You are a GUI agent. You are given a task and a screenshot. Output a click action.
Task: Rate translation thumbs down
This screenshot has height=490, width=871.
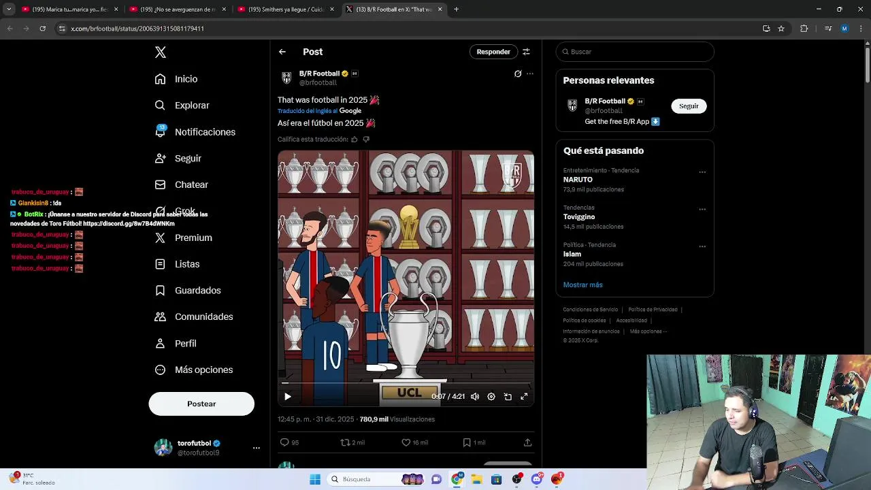click(366, 140)
